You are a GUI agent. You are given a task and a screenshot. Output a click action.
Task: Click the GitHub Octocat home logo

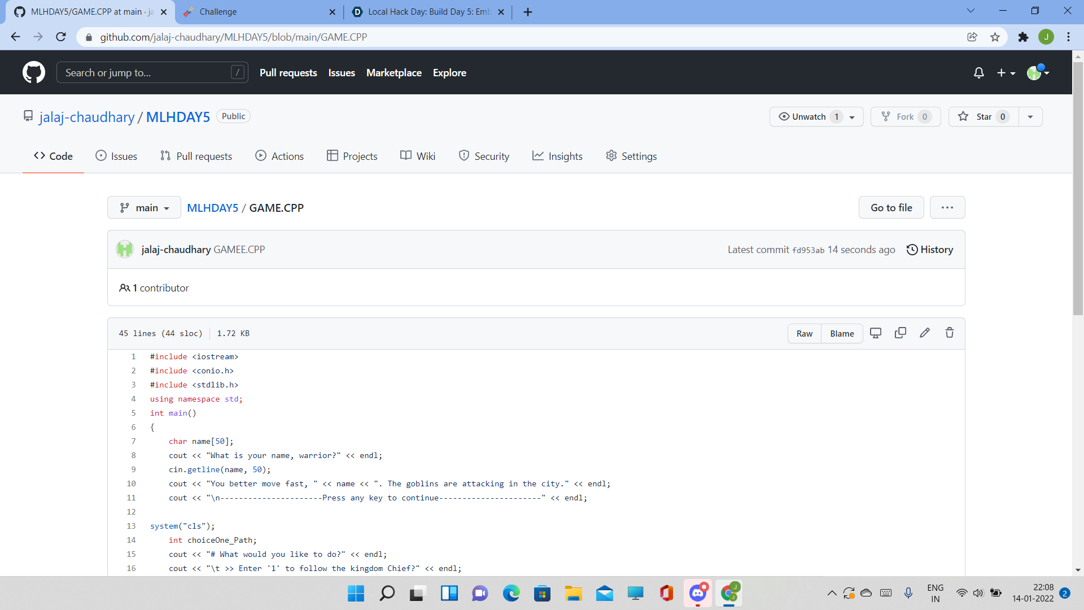tap(34, 72)
